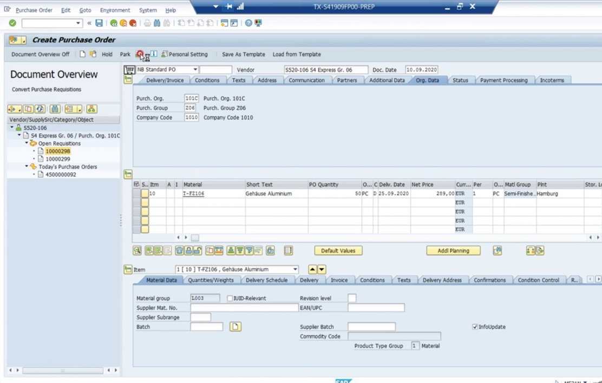Click the Customize Local Layout monitor icon
This screenshot has height=383, width=602.
258,23
